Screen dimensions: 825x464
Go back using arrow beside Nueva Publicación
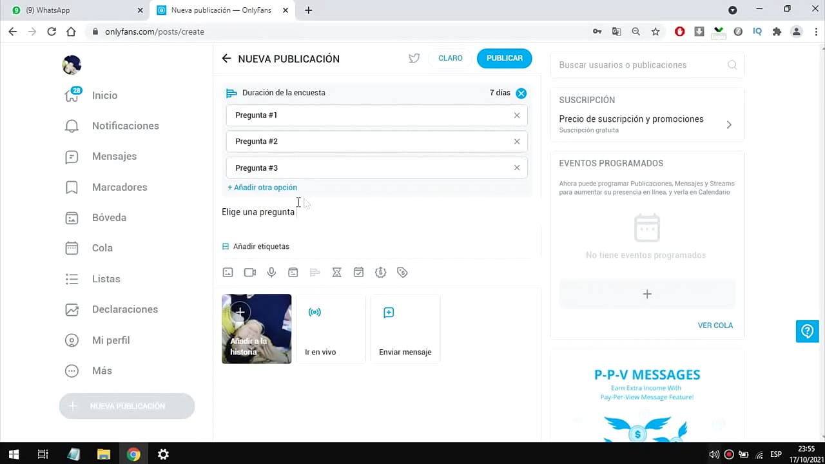click(226, 59)
